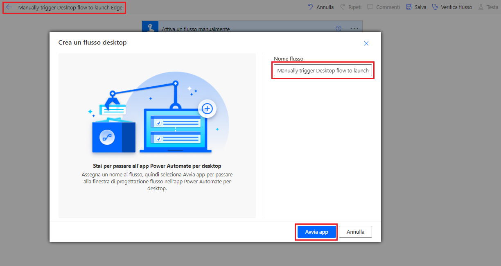This screenshot has width=501, height=266.
Task: Click the Nome flusso input field
Action: click(x=323, y=70)
